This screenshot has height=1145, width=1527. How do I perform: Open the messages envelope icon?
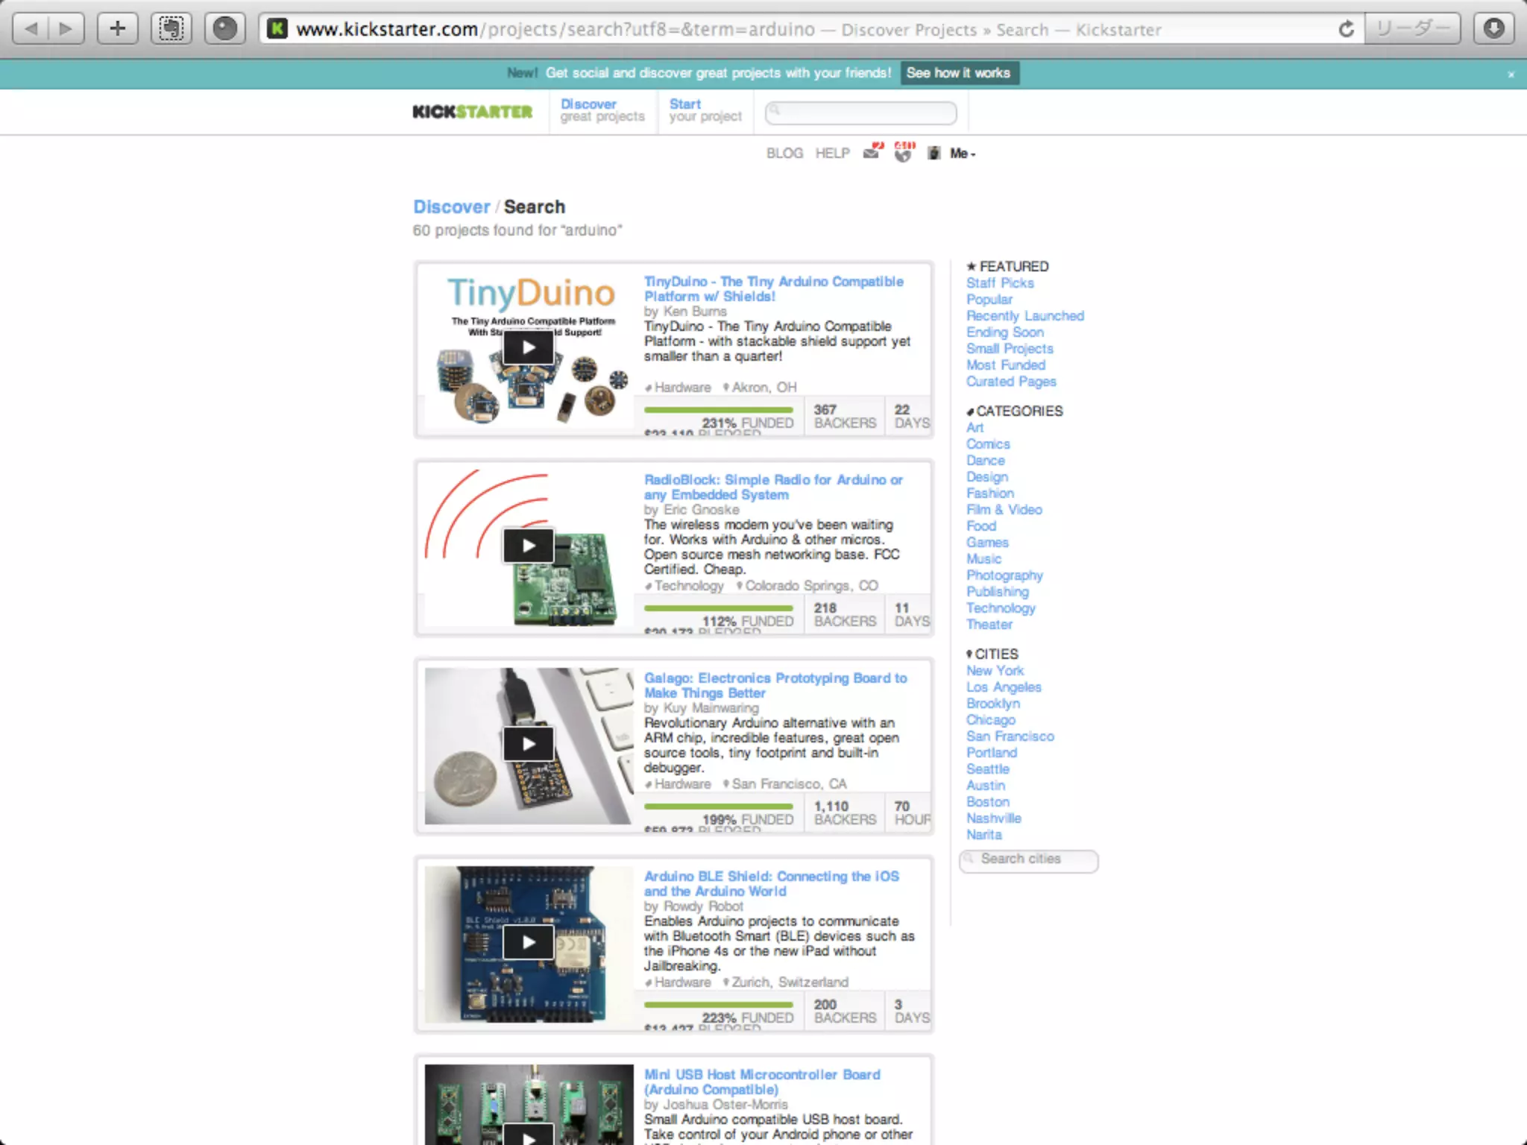pos(871,153)
